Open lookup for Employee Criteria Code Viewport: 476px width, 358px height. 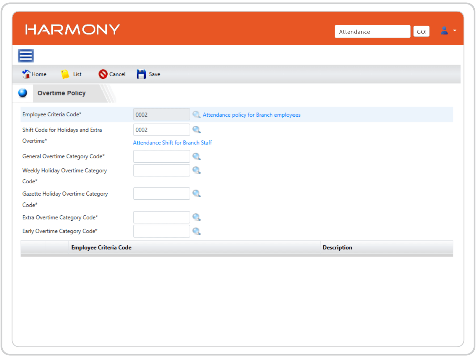196,115
